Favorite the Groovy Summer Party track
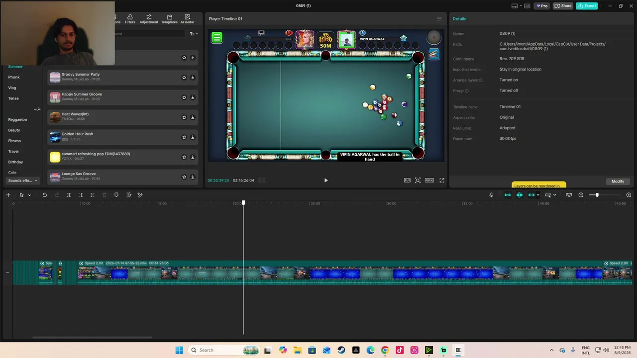This screenshot has width=637, height=358. coord(184,78)
